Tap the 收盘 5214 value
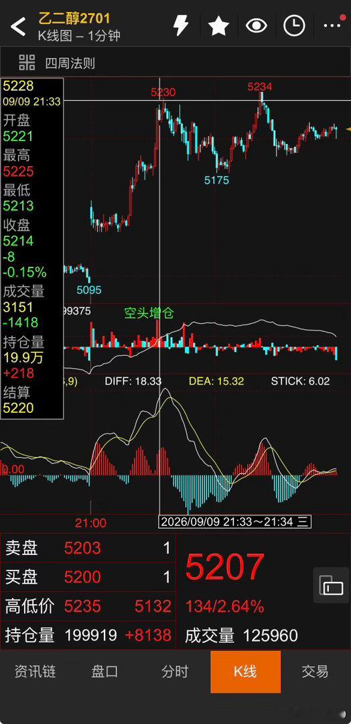 (19, 241)
